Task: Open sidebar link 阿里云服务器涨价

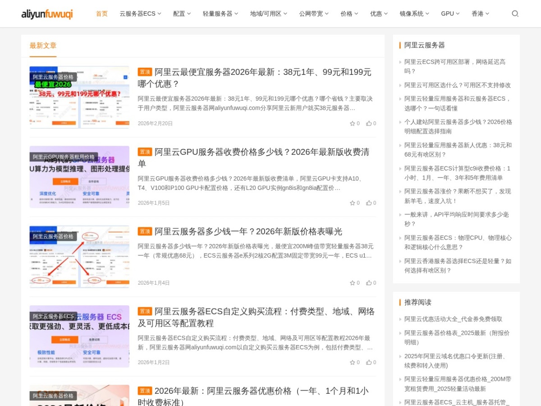Action: click(x=458, y=196)
